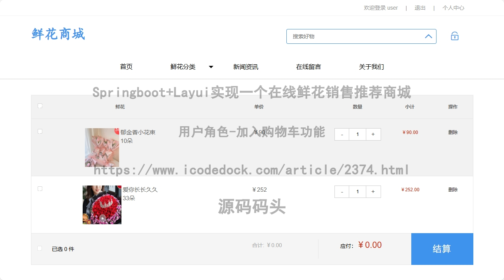504x280 pixels.
Task: Open 个人中心 link
Action: tap(453, 8)
